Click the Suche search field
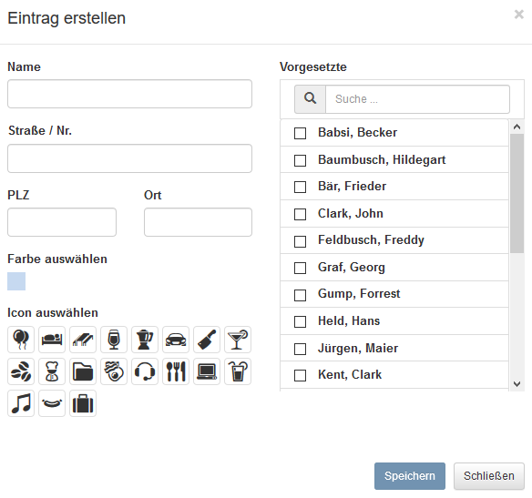532x498 pixels. [x=417, y=99]
